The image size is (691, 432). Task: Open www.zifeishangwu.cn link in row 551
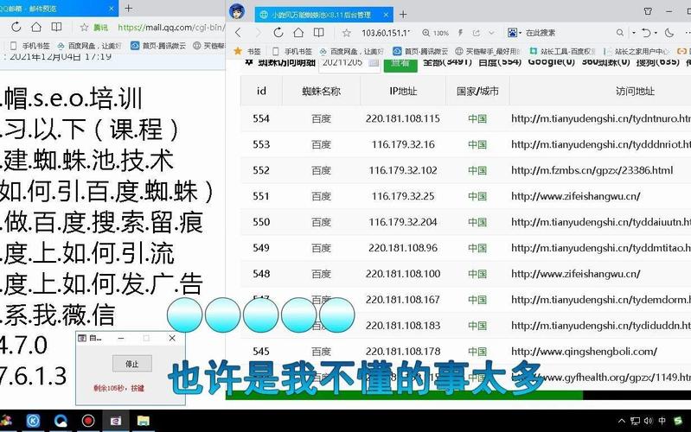575,196
